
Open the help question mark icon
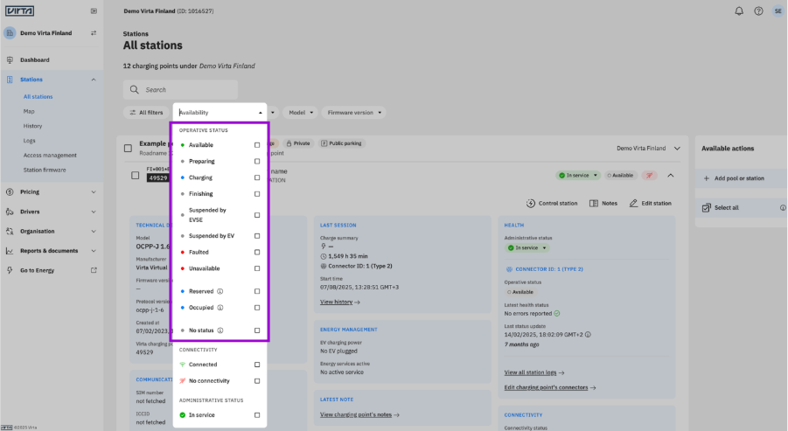tap(758, 11)
